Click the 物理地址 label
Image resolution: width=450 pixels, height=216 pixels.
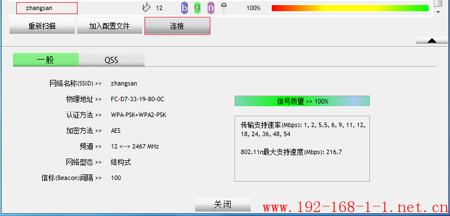coord(83,99)
